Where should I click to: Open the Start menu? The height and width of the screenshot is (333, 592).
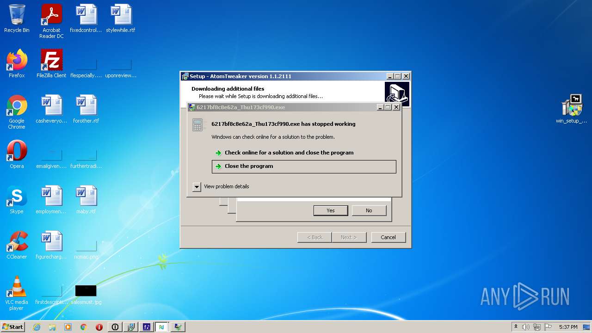point(12,327)
